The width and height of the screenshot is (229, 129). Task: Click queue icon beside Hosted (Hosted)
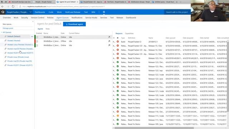(x=5, y=40)
